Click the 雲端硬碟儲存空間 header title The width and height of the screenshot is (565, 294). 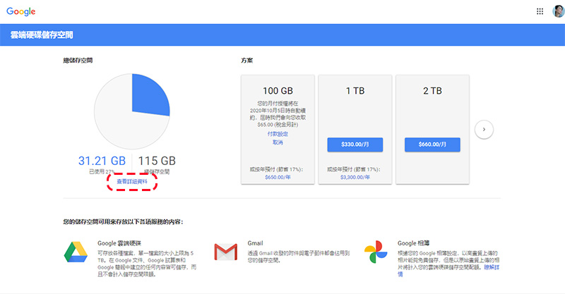point(42,35)
